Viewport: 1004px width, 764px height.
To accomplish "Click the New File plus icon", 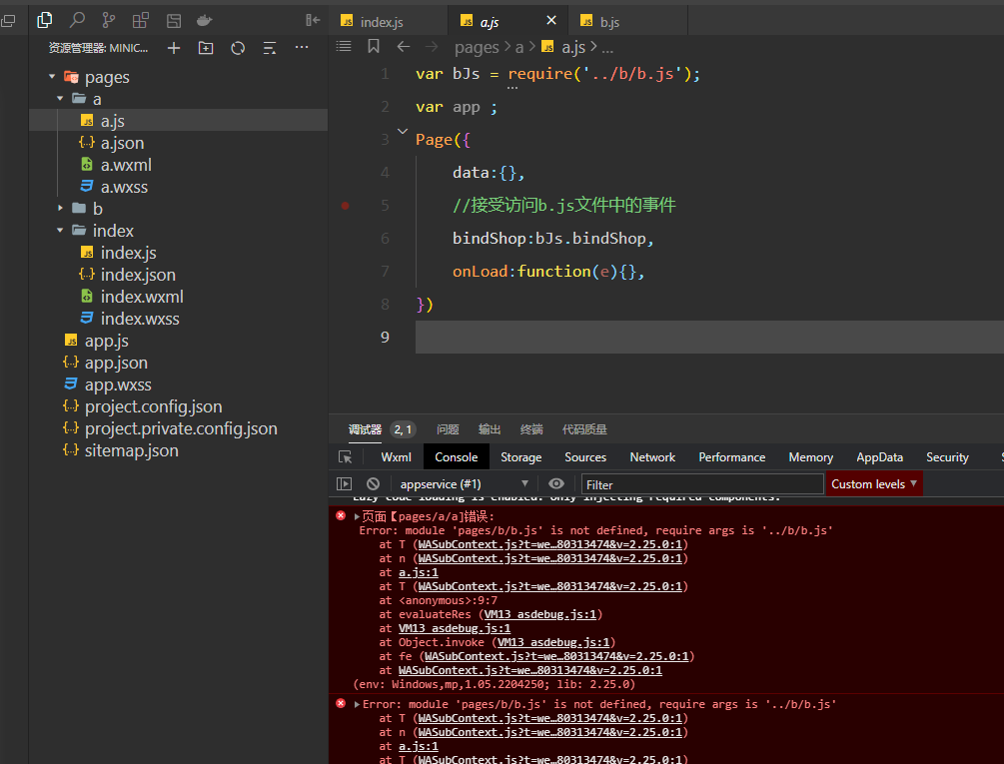I will [x=174, y=48].
